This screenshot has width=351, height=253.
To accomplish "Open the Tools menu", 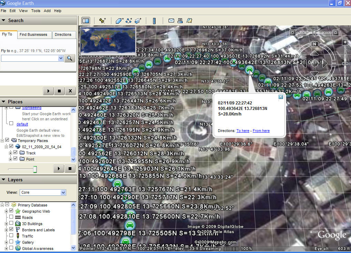I will point(36,11).
